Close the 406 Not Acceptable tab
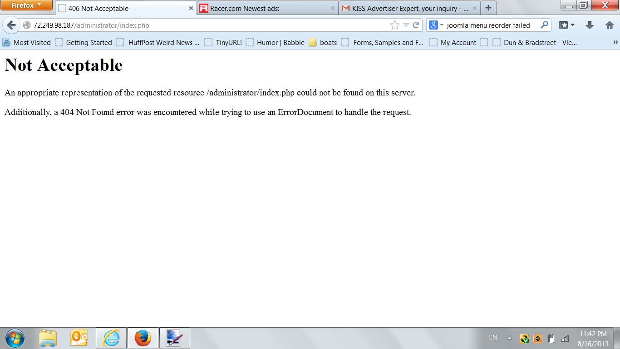The height and width of the screenshot is (349, 620). [x=191, y=8]
